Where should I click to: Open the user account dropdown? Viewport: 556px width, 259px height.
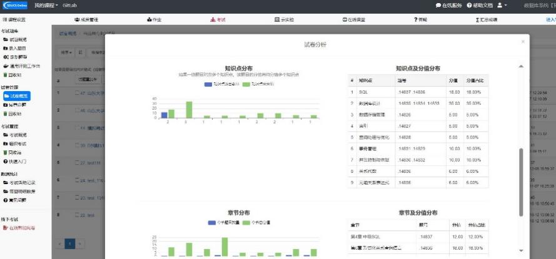502,5
